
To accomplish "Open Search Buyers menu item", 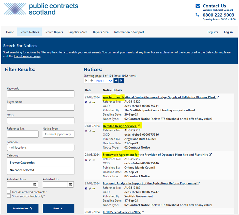I will tap(54, 32).
